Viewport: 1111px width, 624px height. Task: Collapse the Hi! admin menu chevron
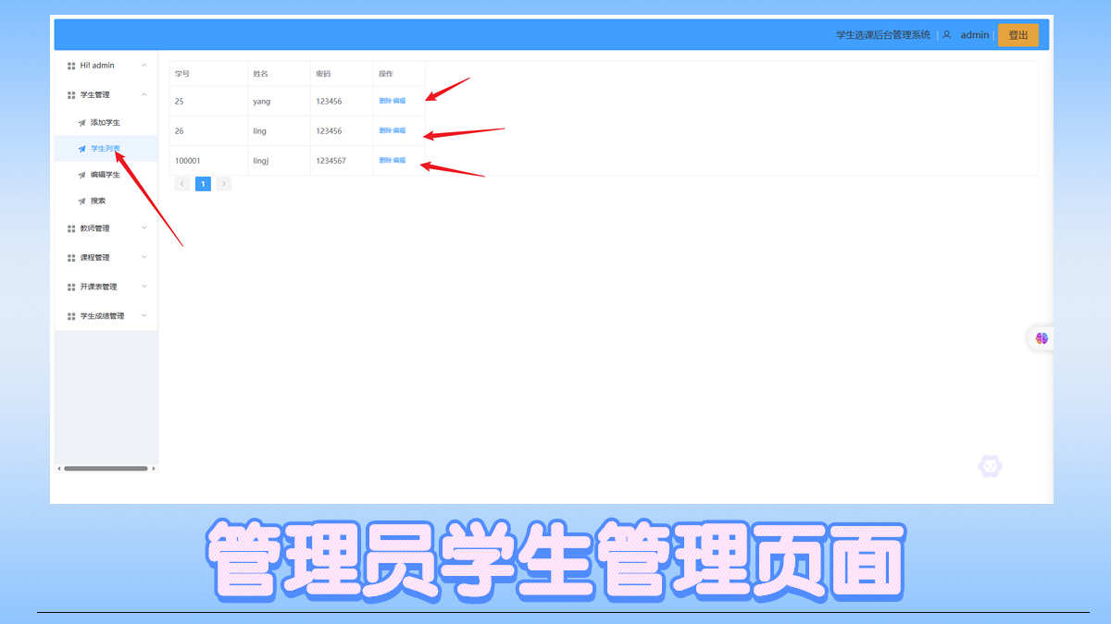[144, 66]
